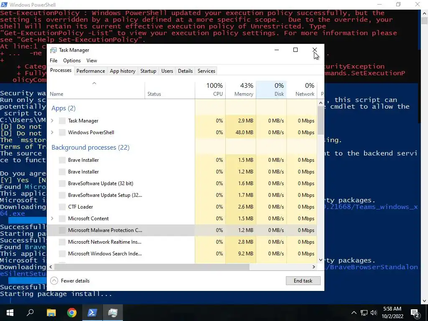Minimize the Task Manager window

tap(277, 50)
